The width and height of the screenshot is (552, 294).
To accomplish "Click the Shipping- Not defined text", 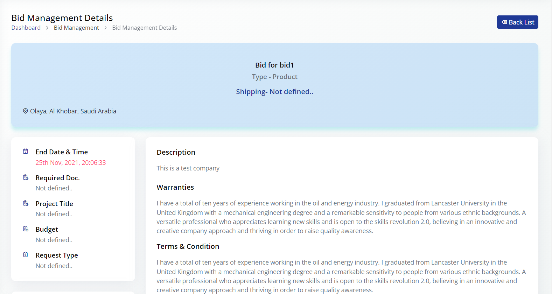I will coord(274,92).
